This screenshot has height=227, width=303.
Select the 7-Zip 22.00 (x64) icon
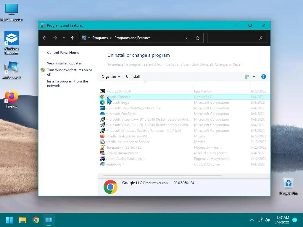(x=102, y=91)
